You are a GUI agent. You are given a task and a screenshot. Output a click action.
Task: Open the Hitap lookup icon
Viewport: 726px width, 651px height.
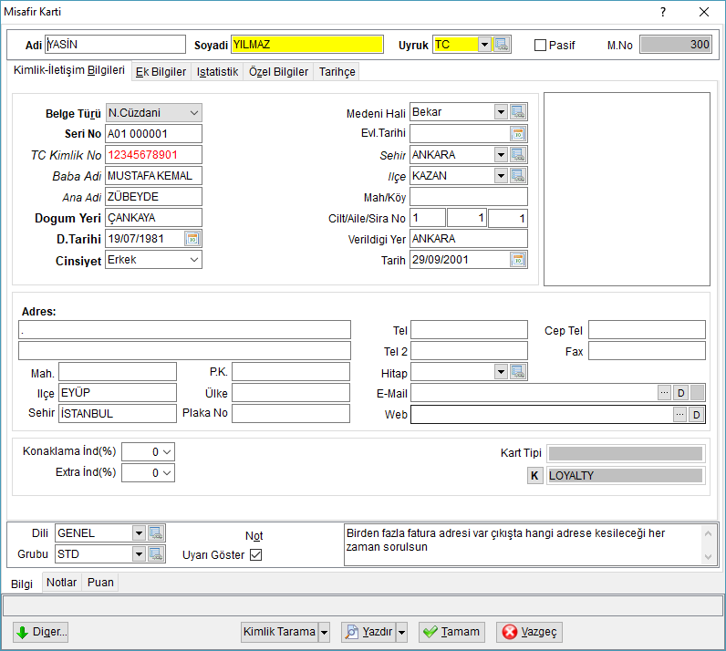coord(518,372)
